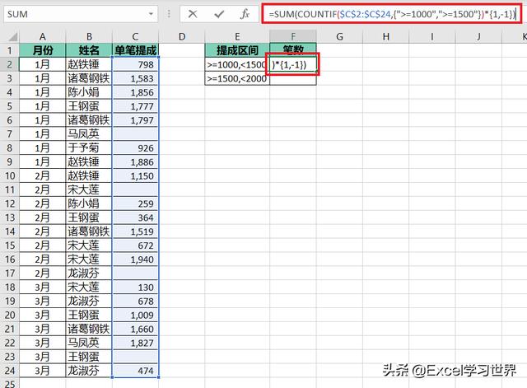The height and width of the screenshot is (388, 527).
Task: Select column H header
Action: coord(386,36)
